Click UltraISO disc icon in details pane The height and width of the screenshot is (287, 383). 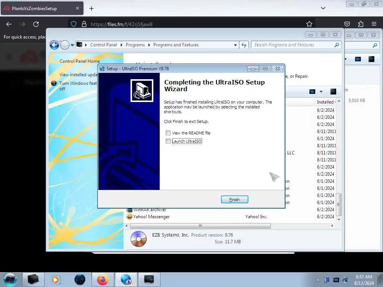pyautogui.click(x=138, y=239)
